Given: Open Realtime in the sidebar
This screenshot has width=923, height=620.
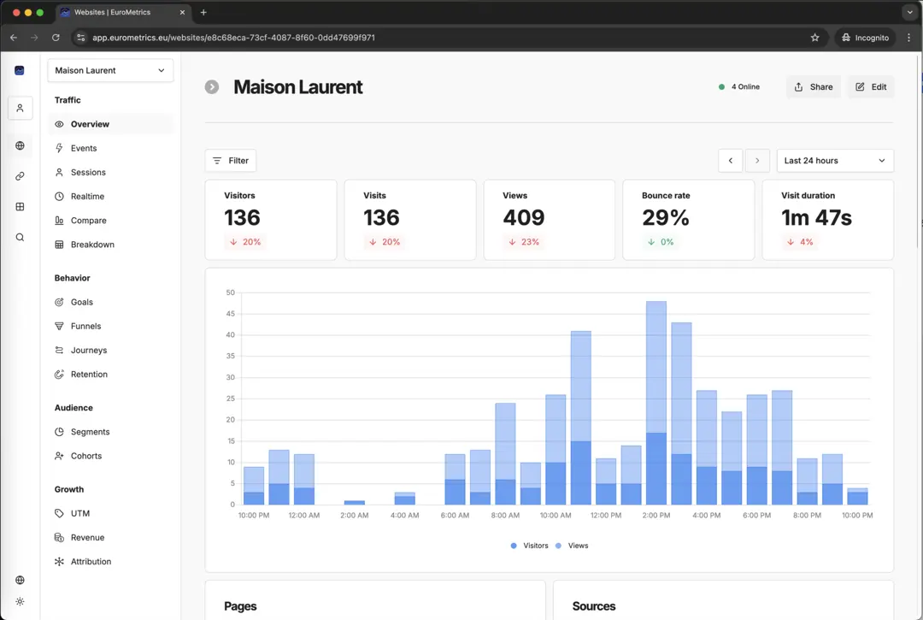Looking at the screenshot, I should (110, 197).
